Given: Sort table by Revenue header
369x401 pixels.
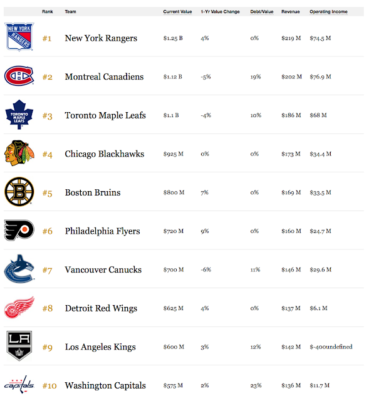Looking at the screenshot, I should [x=291, y=12].
